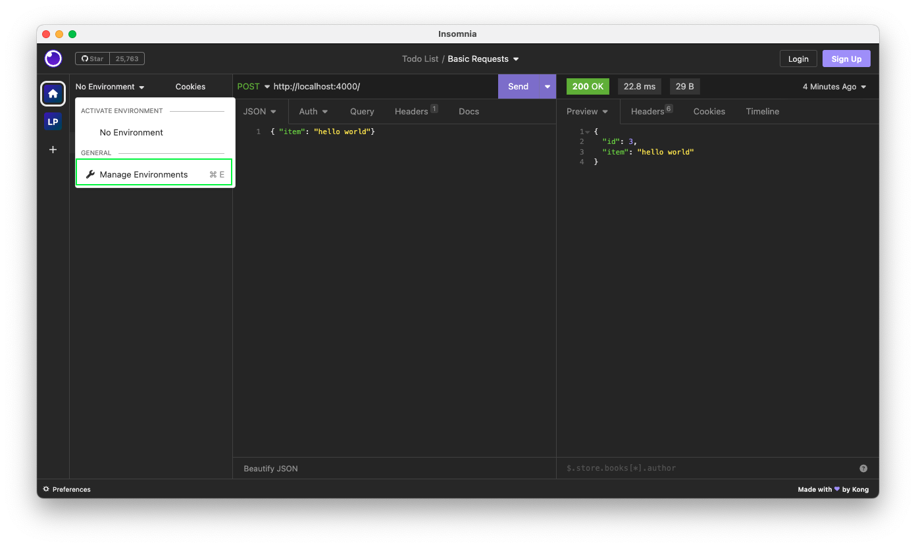Select the LP project in the sidebar
Viewport: 916px width, 547px height.
[x=53, y=121]
